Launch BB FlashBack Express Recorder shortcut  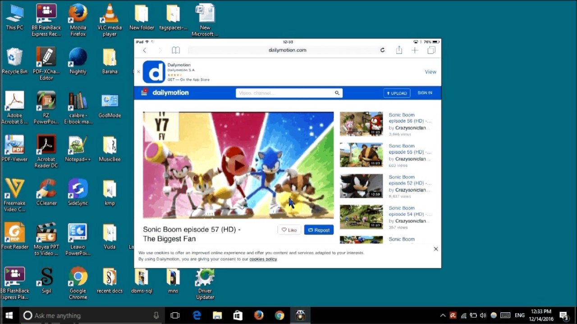[x=46, y=21]
